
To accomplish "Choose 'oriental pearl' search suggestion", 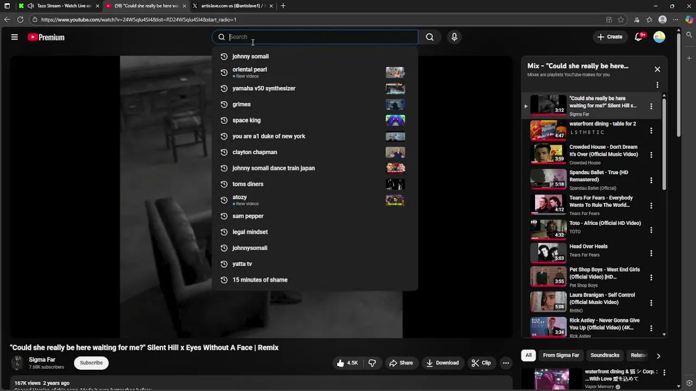I will (315, 72).
